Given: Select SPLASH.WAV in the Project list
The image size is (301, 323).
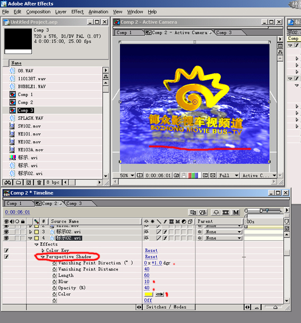Looking at the screenshot, I should pyautogui.click(x=30, y=118).
